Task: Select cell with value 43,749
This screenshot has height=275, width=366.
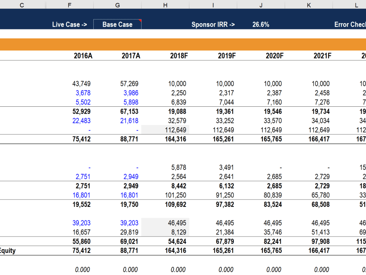Action: click(x=82, y=84)
